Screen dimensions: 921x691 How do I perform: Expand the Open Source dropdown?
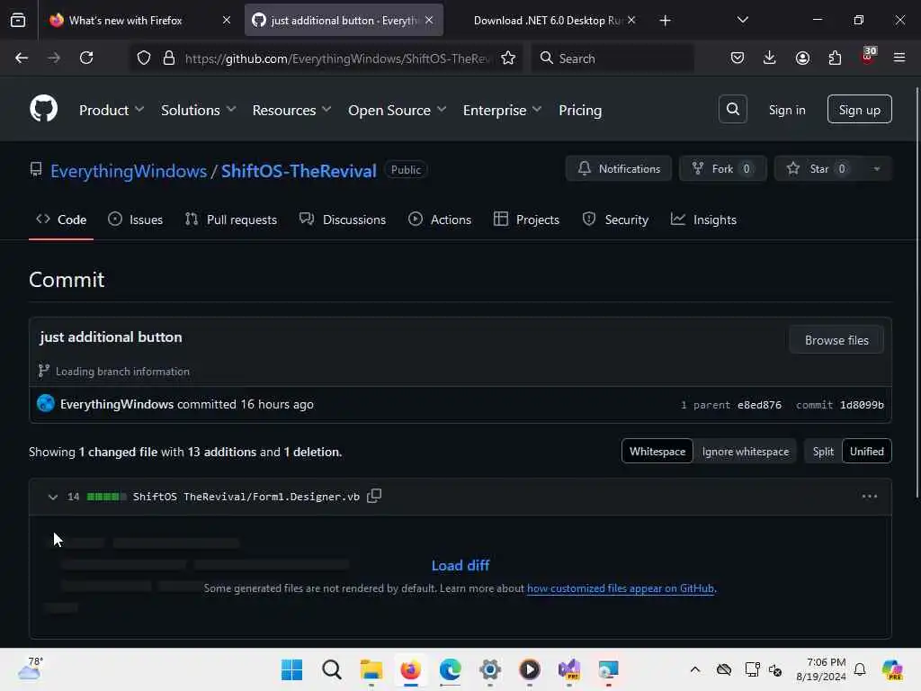[397, 110]
